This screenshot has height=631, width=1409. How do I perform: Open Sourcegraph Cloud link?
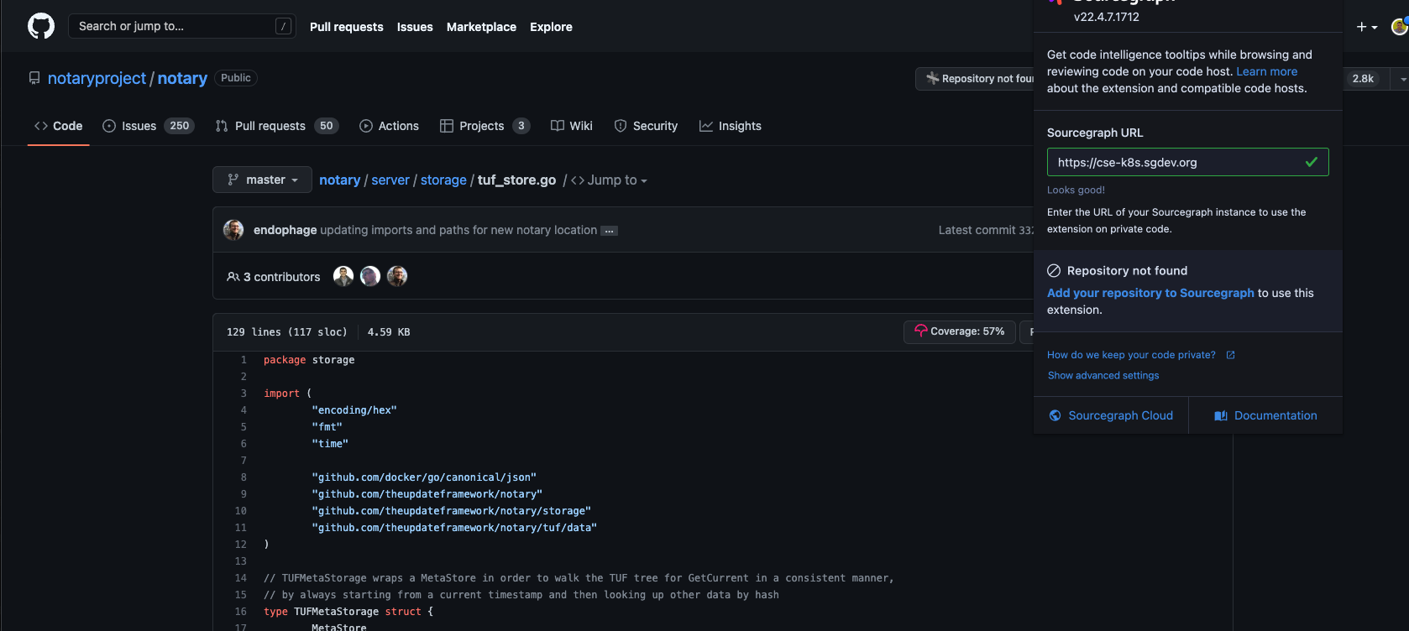(x=1111, y=415)
